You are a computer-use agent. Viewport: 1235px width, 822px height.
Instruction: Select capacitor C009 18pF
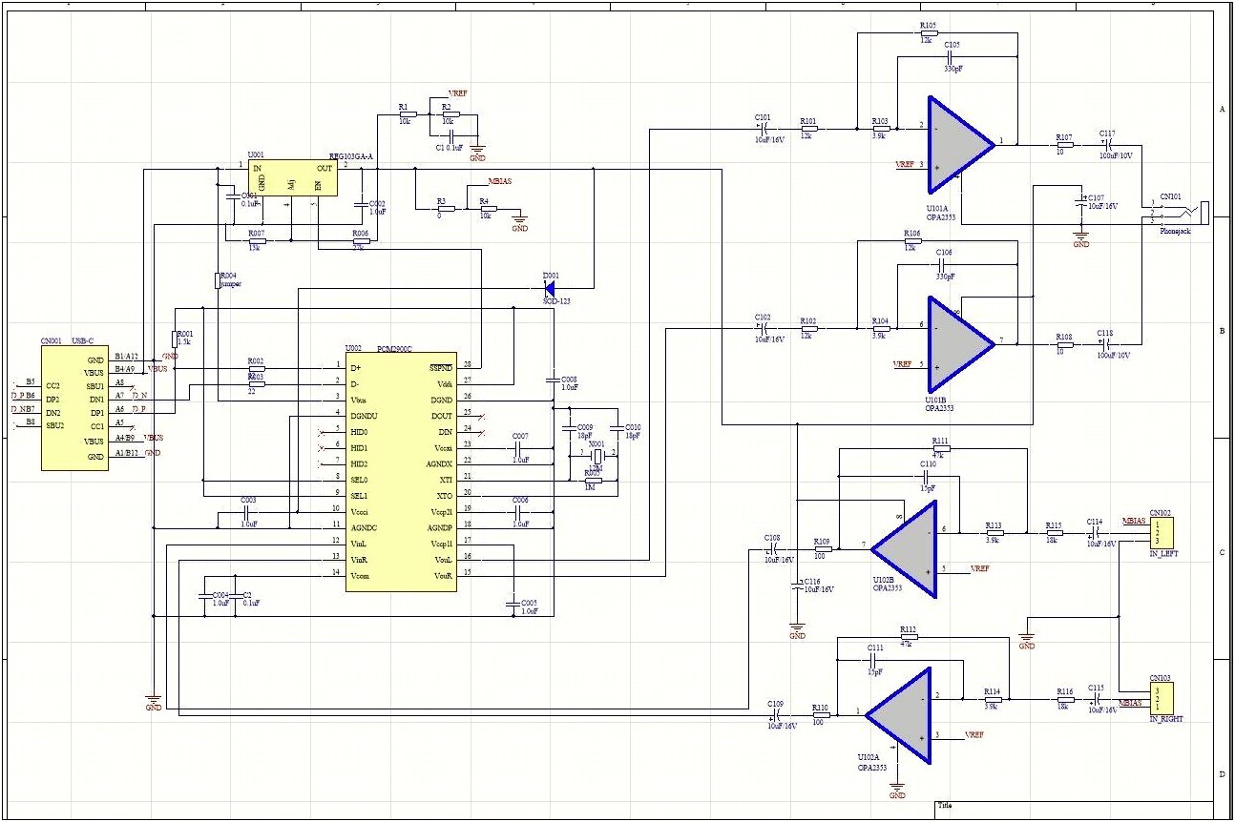pos(569,427)
